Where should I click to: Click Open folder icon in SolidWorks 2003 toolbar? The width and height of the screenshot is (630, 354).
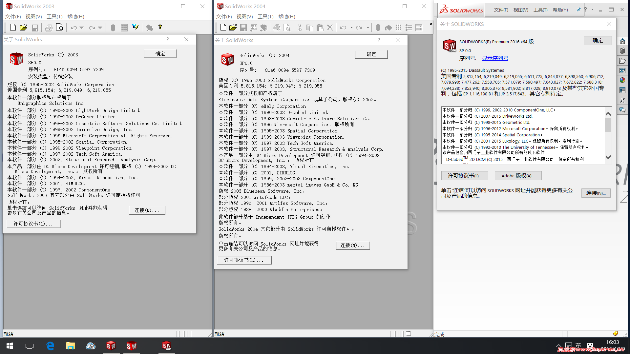pos(23,28)
